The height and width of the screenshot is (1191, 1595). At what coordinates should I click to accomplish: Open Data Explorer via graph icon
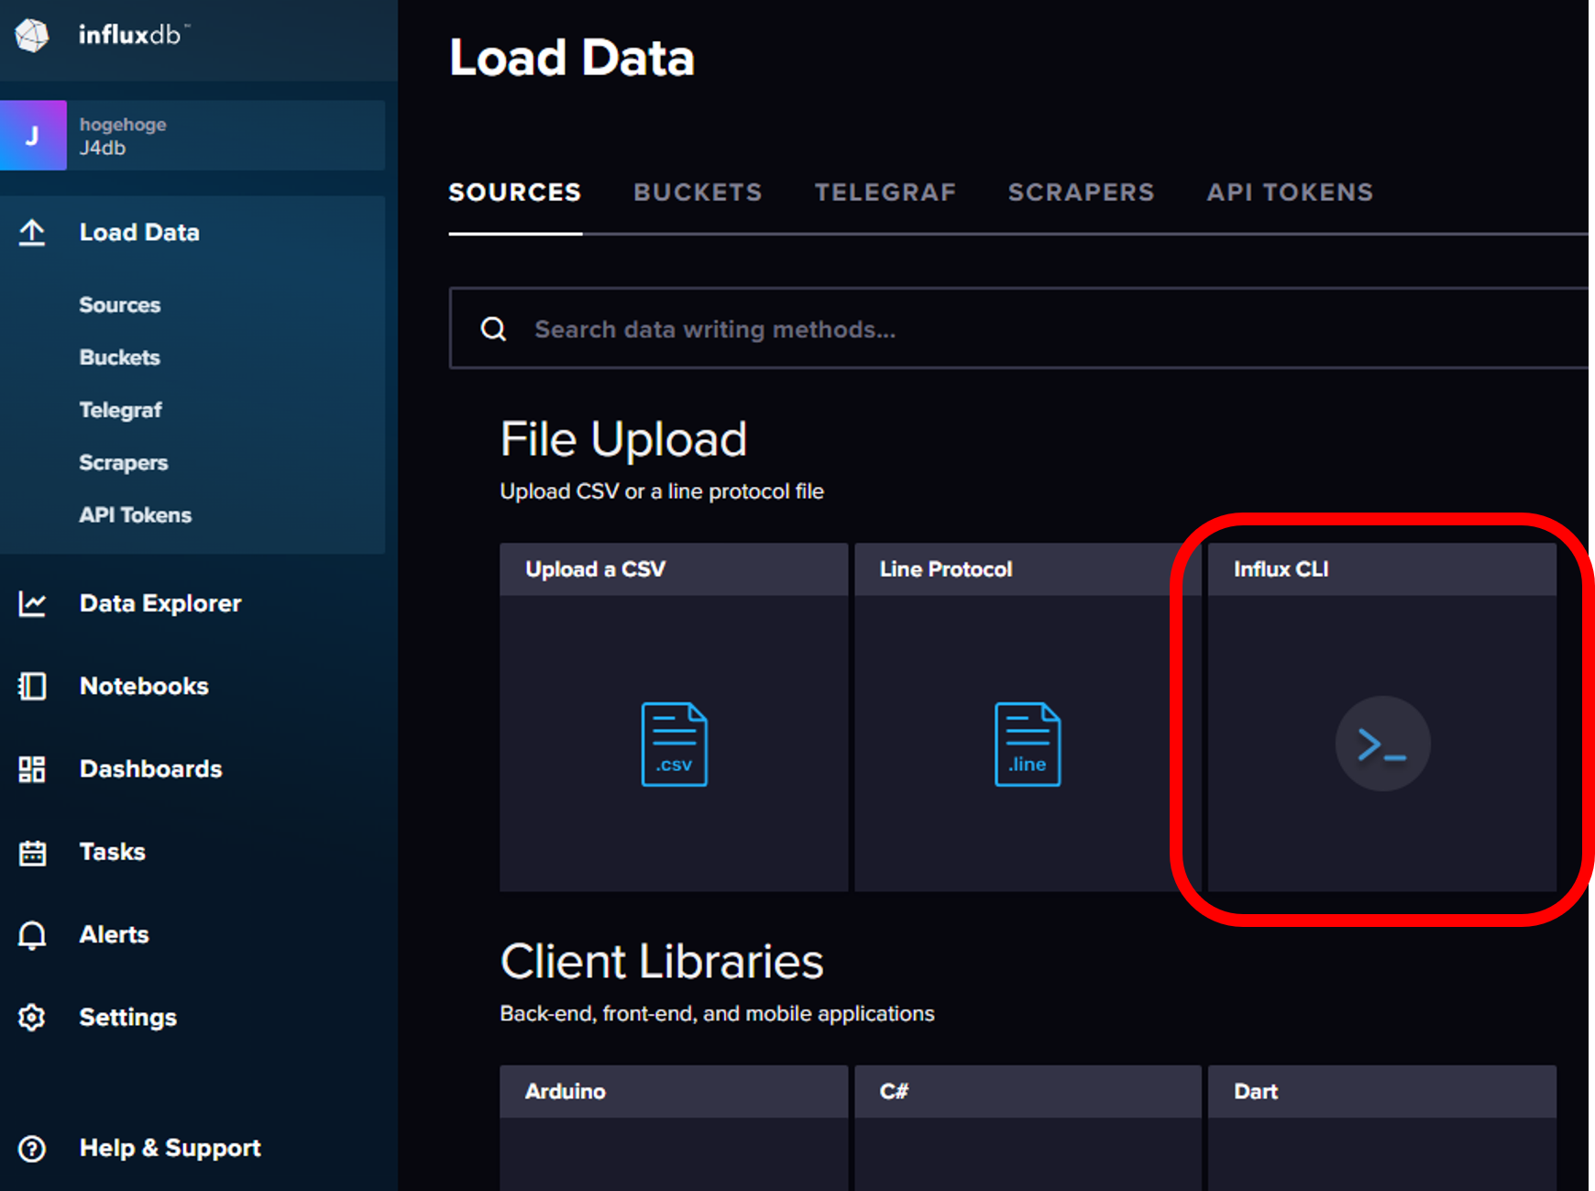pos(32,603)
